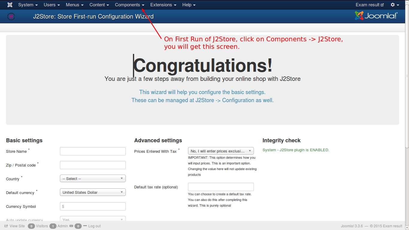
Task: Open the Extensions menu
Action: point(163,5)
